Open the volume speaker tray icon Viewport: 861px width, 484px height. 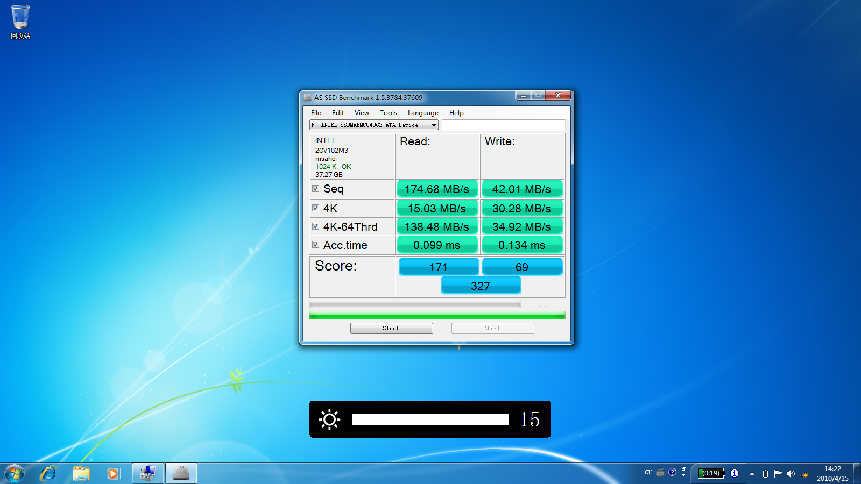[791, 474]
